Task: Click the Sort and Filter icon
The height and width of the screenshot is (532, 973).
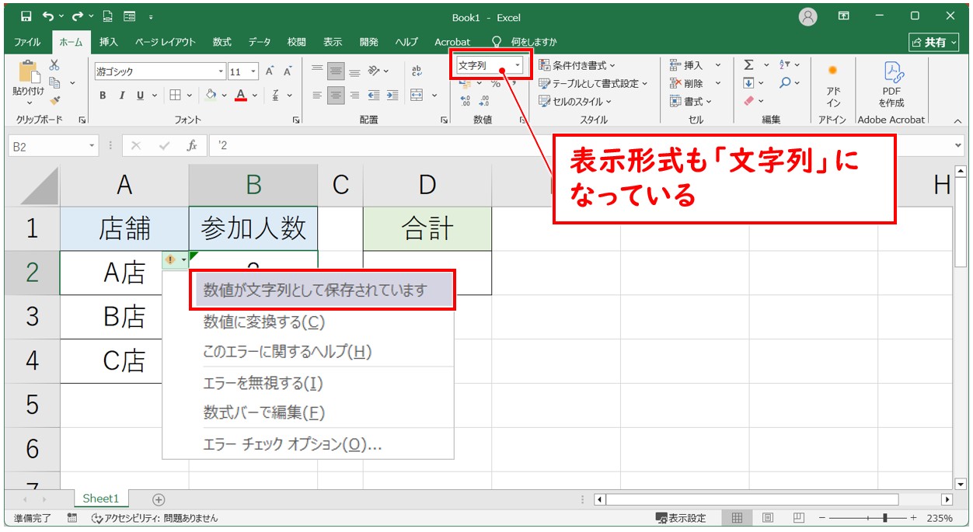Action: (785, 65)
